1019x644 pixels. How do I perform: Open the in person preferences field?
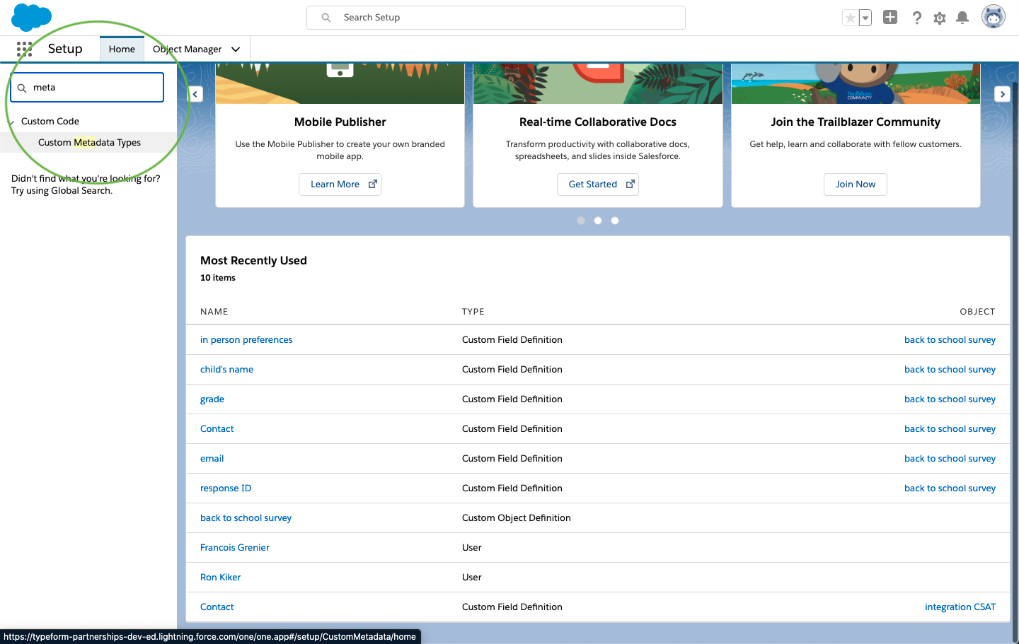[246, 339]
